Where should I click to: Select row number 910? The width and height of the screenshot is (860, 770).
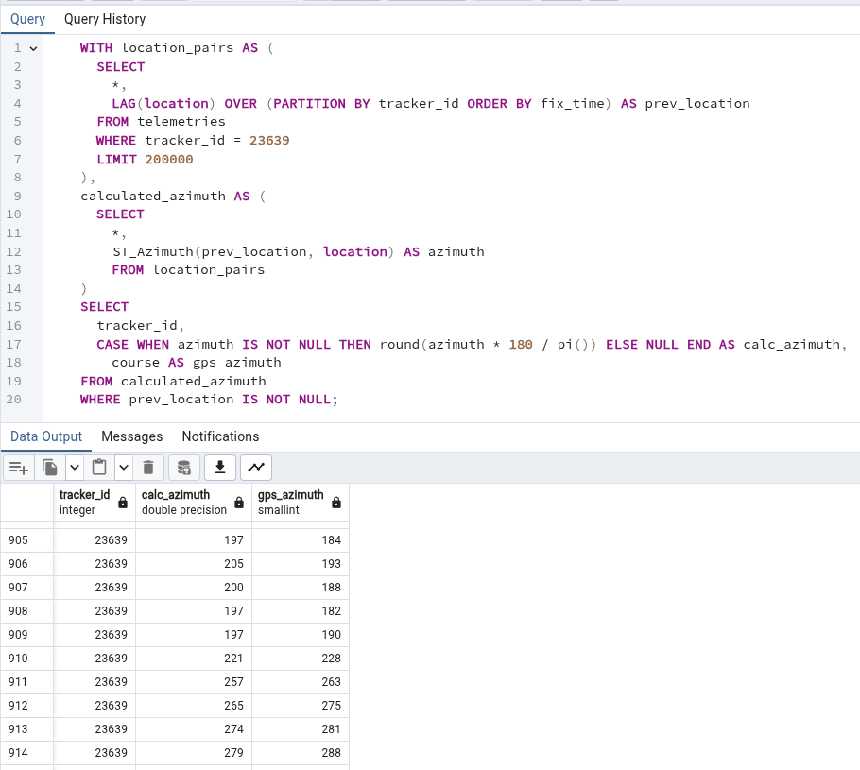coord(26,659)
